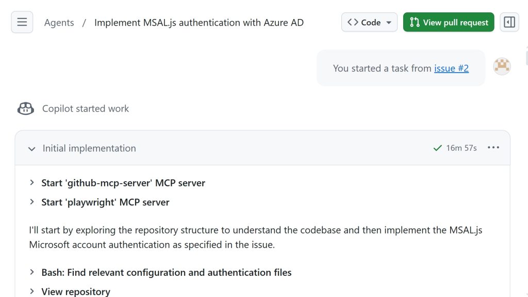The width and height of the screenshot is (528, 297).
Task: Expand Start 'github-mcp-server' MCP server
Action: coord(32,183)
